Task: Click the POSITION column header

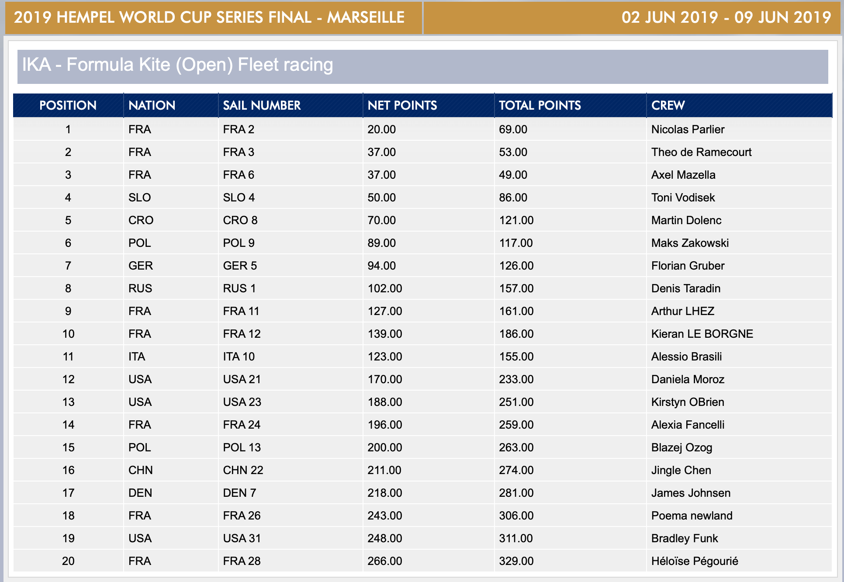Action: [68, 105]
